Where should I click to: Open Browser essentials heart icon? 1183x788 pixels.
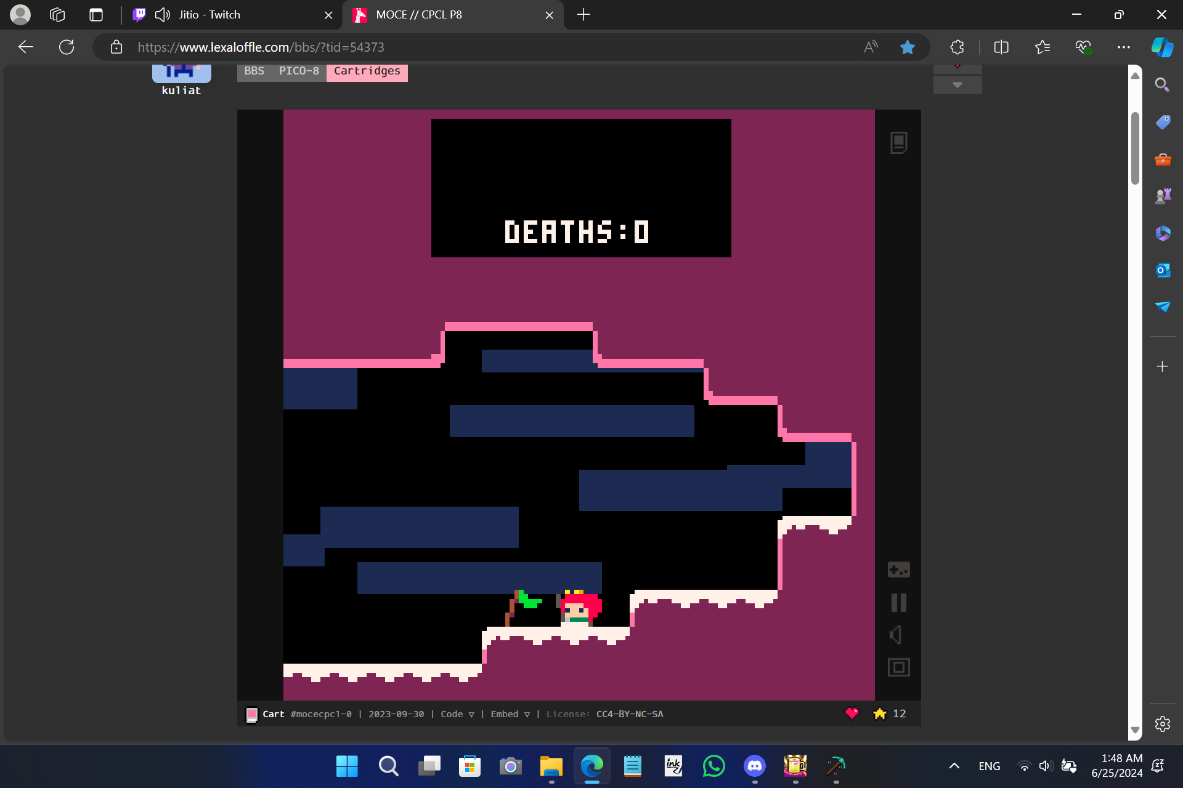1083,47
